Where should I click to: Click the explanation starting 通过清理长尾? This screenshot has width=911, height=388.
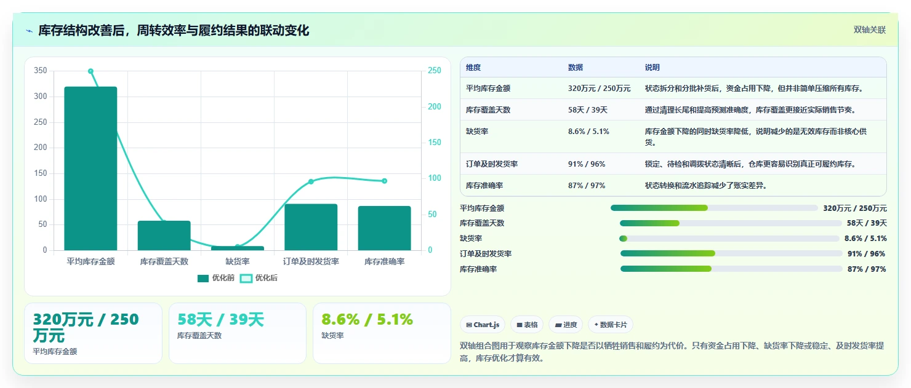tap(750, 109)
